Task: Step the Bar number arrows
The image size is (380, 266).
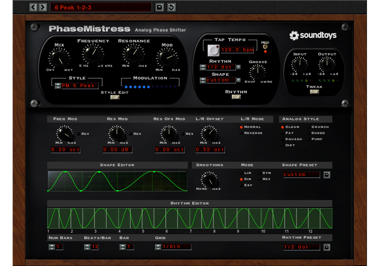Action: (123, 247)
